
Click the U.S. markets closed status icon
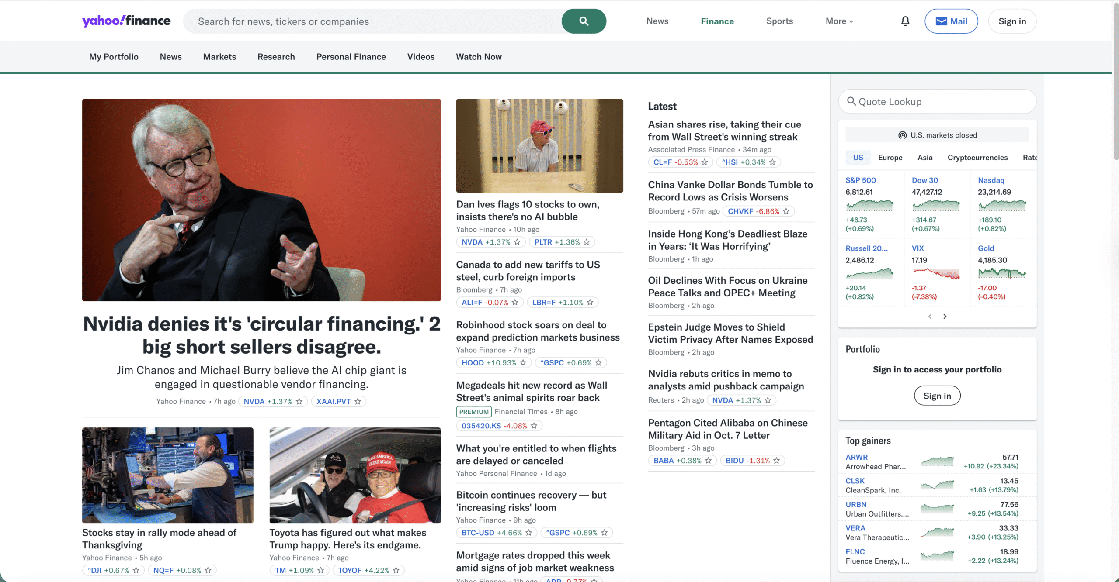click(902, 135)
